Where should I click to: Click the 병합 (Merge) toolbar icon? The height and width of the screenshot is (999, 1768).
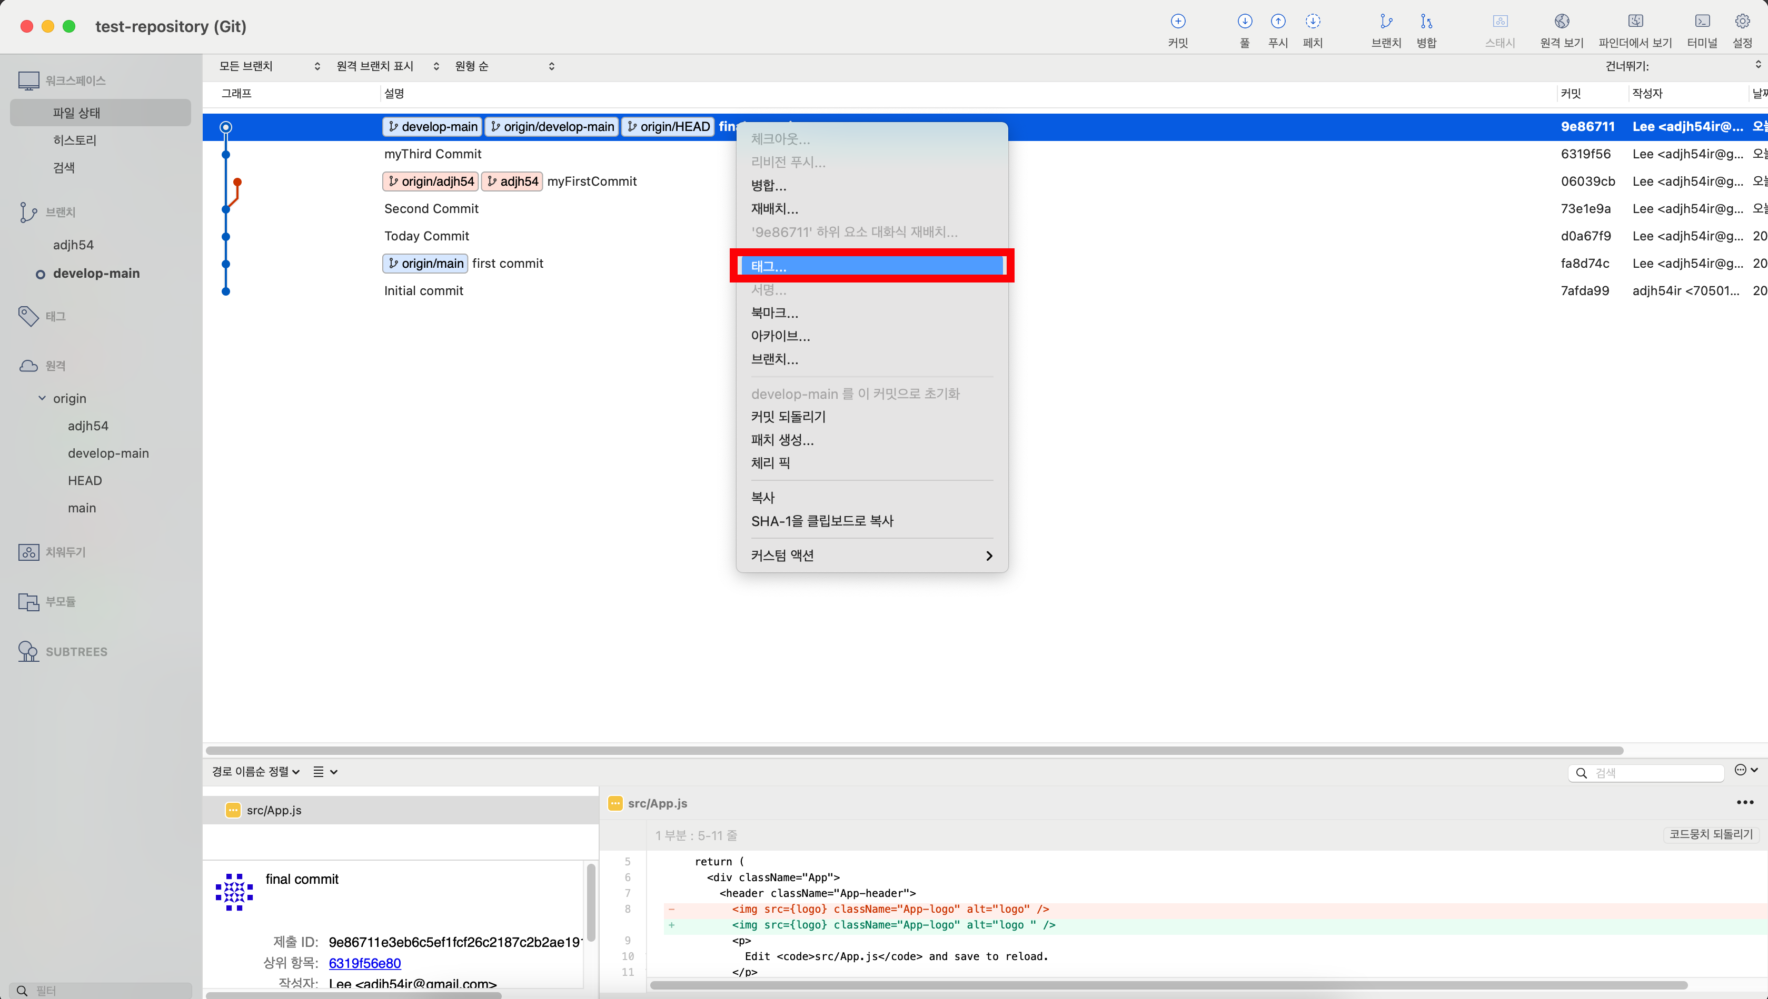1426,22
